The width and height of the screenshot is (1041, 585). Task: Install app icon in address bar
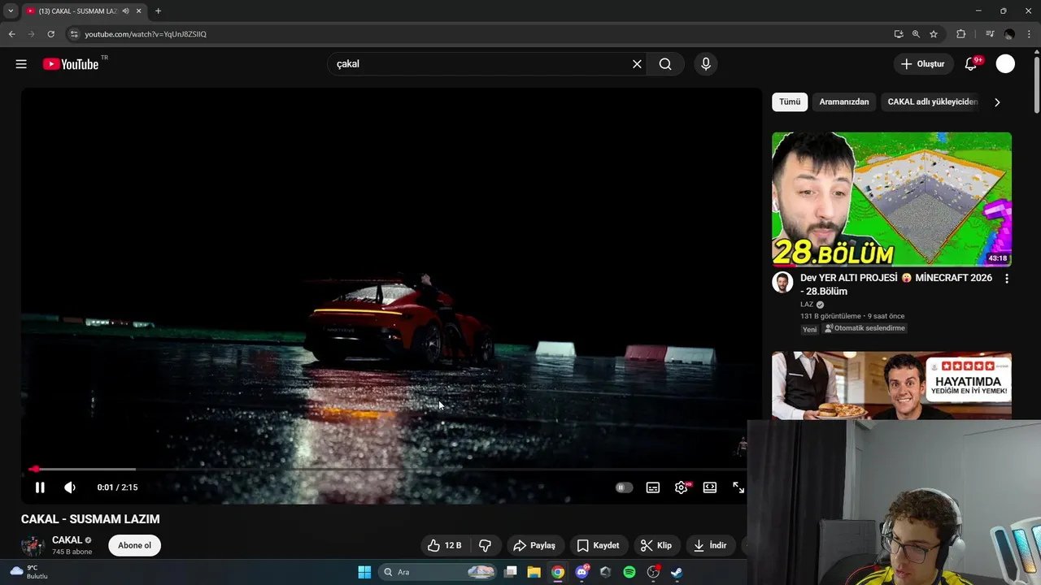click(x=898, y=34)
